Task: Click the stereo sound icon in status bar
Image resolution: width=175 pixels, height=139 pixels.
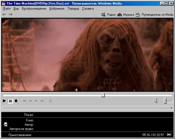Action: coord(169,135)
